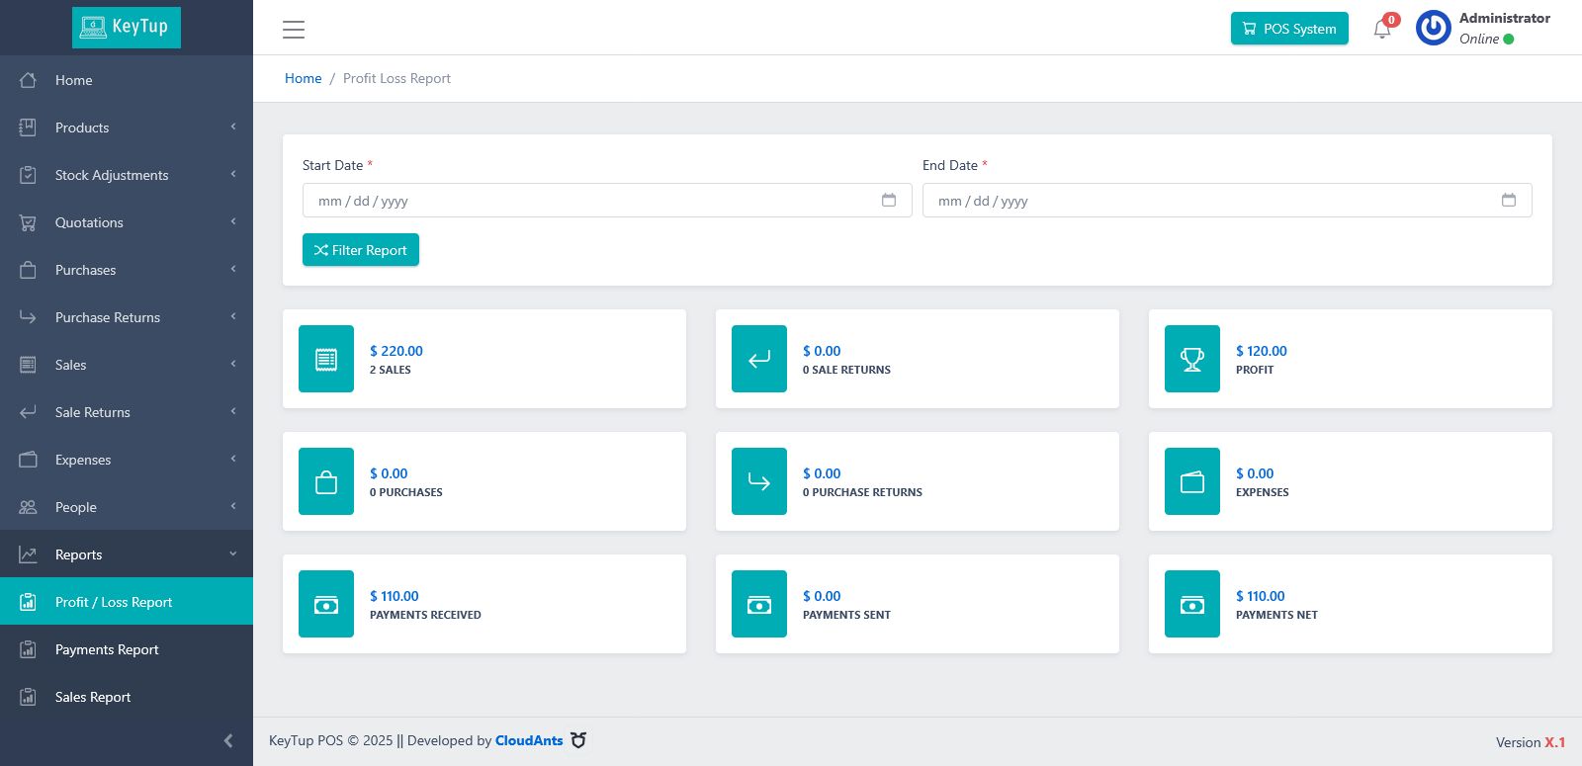1582x766 pixels.
Task: Click the Profit trophy icon
Action: click(1192, 359)
